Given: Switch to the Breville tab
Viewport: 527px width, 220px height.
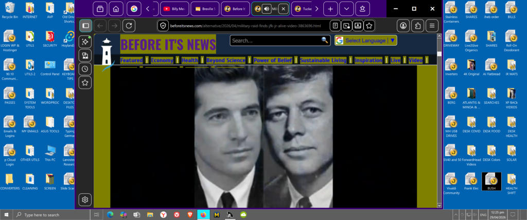Looking at the screenshot, I should point(204,9).
